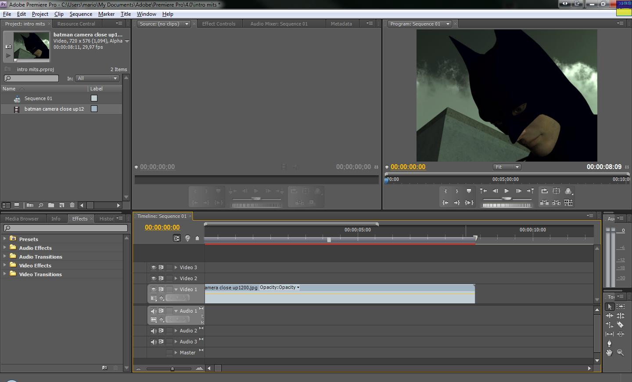
Task: Expand the Presets effects folder
Action: (5, 238)
